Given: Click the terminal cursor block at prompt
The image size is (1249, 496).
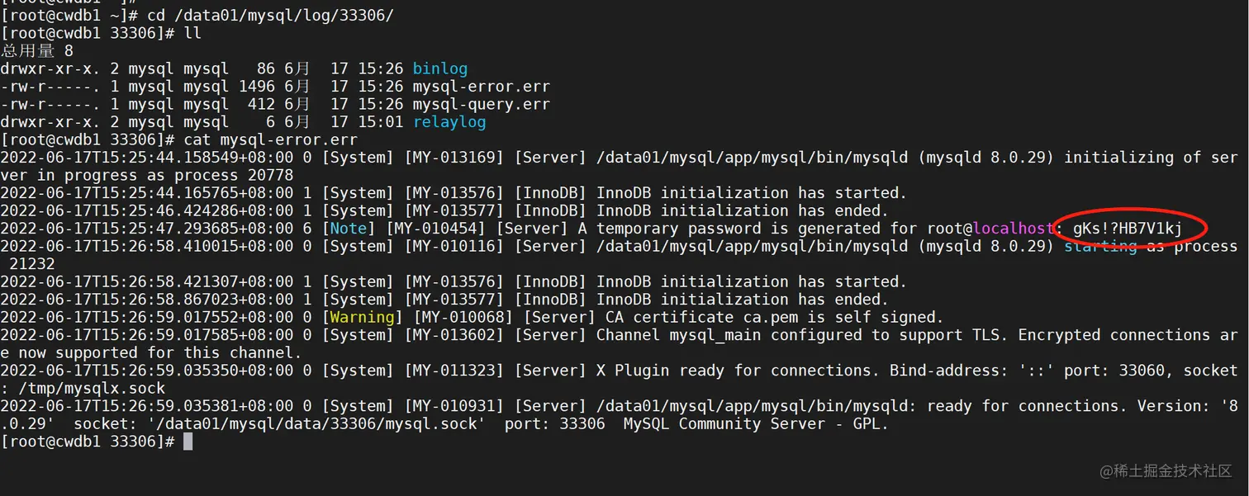Looking at the screenshot, I should (x=188, y=442).
